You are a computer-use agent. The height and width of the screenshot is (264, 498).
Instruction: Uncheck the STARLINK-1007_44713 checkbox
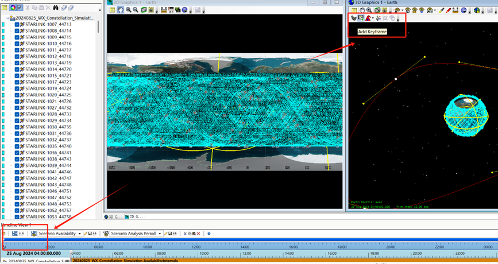[17, 25]
